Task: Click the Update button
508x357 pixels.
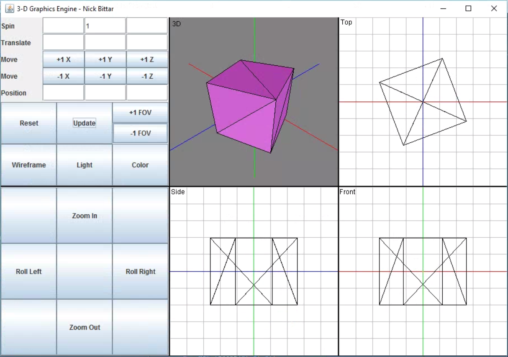Action: tap(84, 123)
